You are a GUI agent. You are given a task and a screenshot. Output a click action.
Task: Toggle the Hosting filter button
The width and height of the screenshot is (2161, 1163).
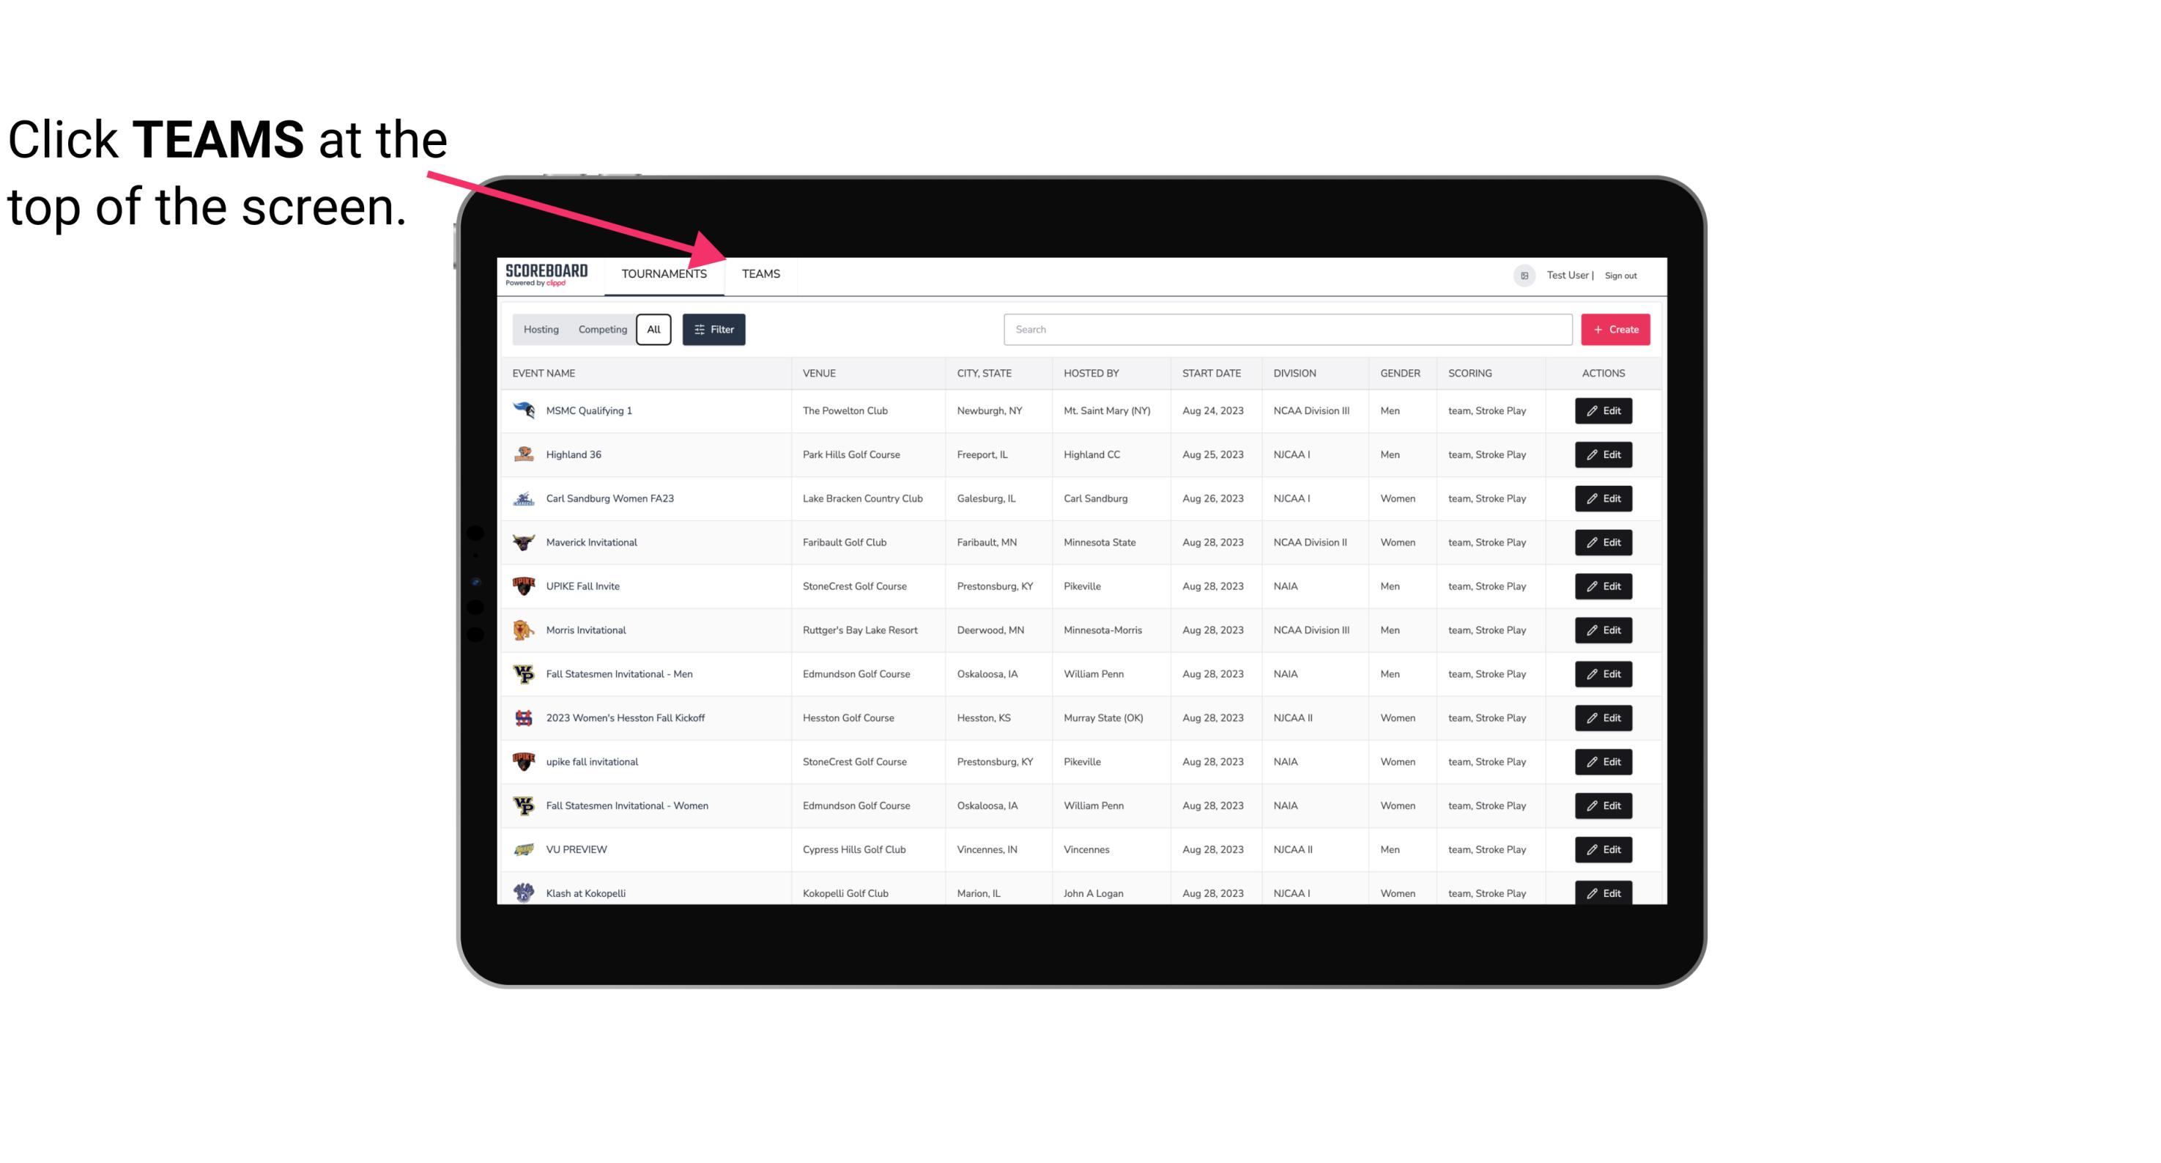pos(541,330)
